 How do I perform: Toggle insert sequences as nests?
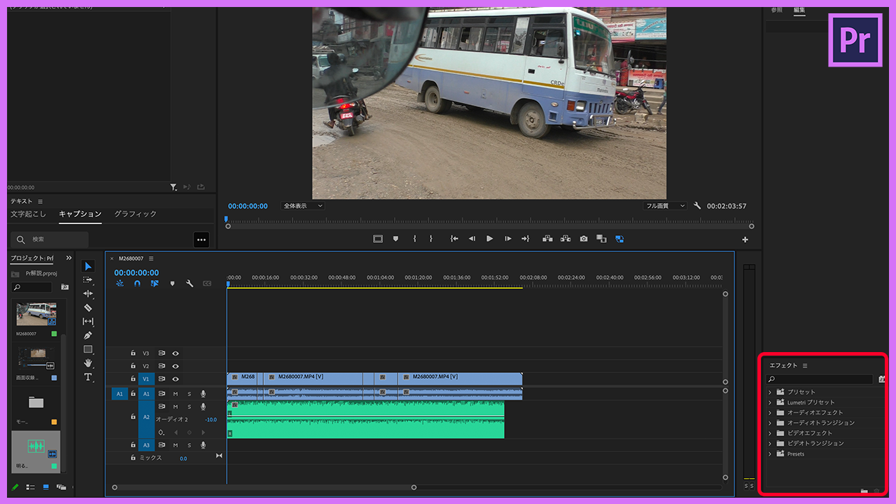click(x=120, y=283)
